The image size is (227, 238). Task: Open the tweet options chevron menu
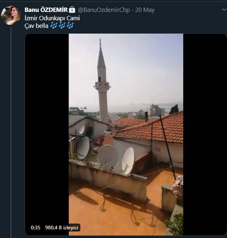pos(223,10)
